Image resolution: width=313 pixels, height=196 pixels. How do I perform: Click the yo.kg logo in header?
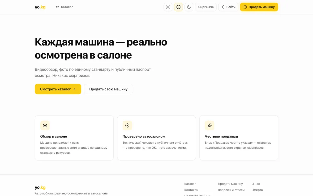tap(40, 7)
